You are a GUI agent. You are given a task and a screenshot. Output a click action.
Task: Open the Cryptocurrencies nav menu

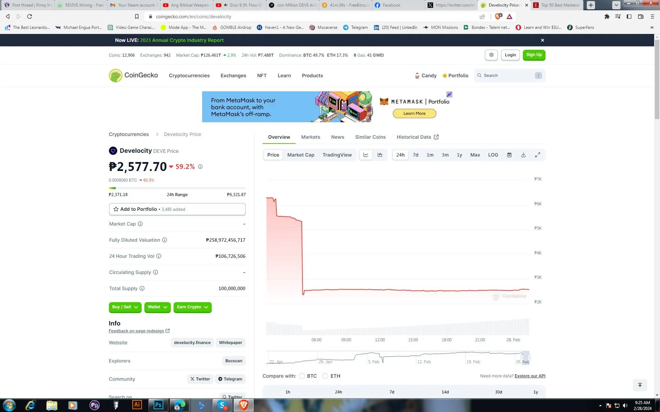click(189, 76)
